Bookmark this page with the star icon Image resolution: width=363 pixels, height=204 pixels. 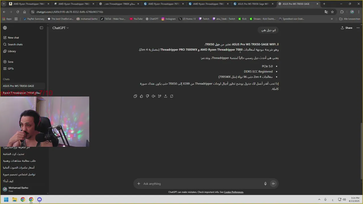332,12
